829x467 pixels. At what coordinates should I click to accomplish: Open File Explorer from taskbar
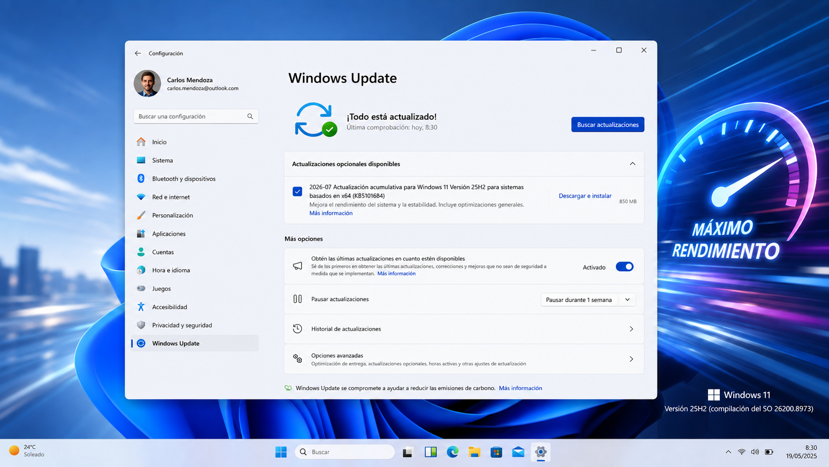pyautogui.click(x=474, y=452)
